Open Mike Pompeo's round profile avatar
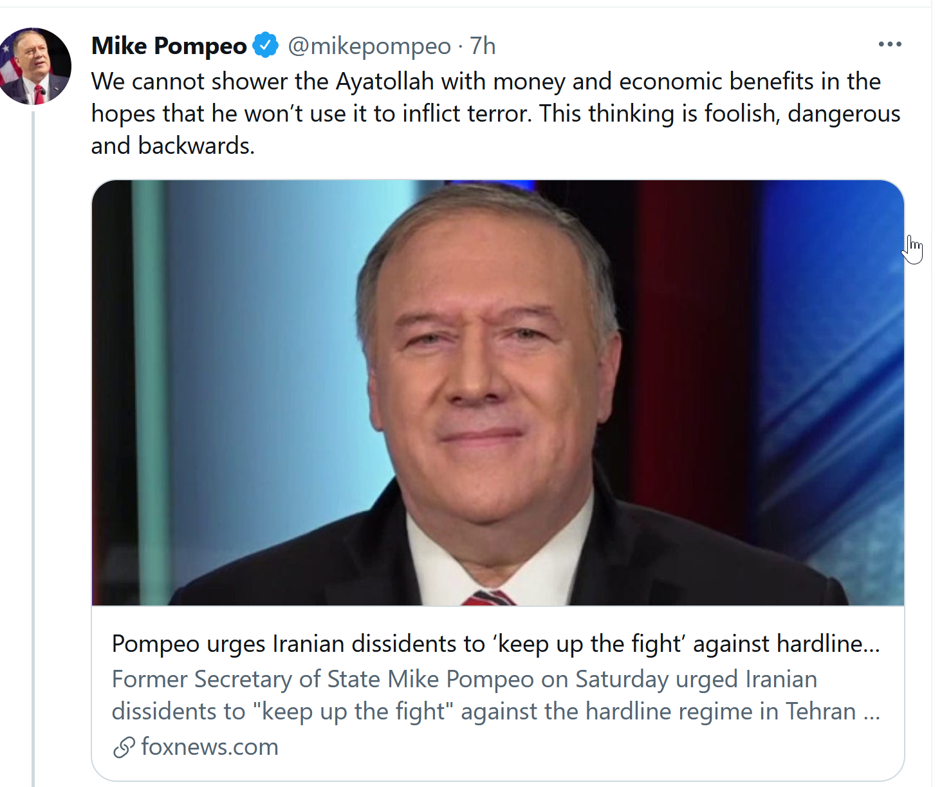 tap(34, 66)
